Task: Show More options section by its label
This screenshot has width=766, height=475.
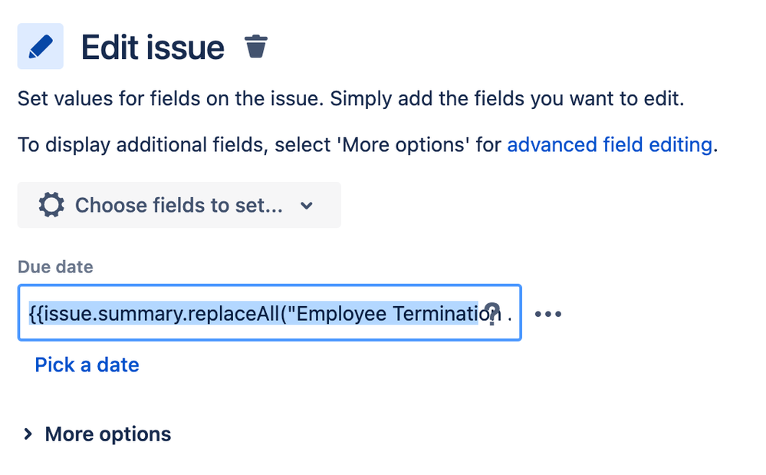Action: point(108,434)
